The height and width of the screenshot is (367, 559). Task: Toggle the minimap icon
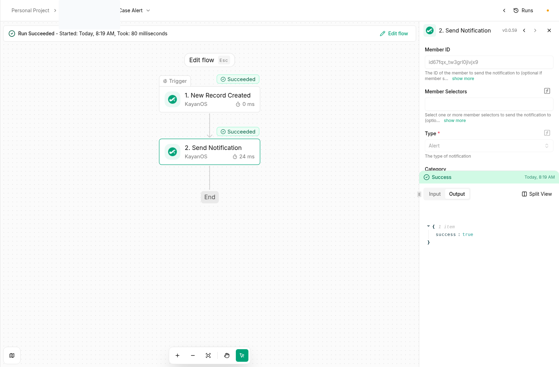(12, 355)
